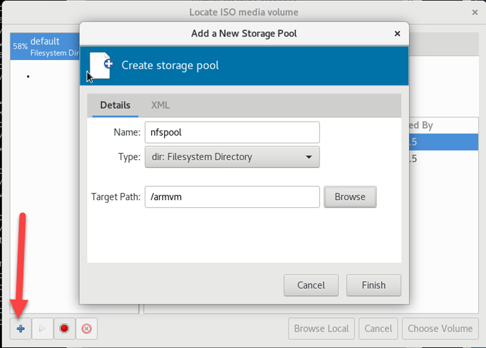Open the Type dropdown for Filesystem Directory
486x348 pixels.
[x=232, y=157]
